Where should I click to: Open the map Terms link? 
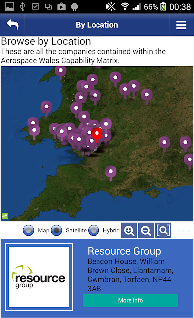(x=184, y=231)
